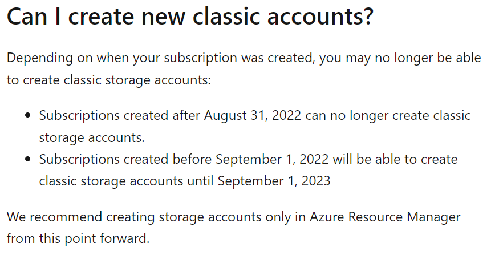
Task: Click the word 'accounts?' in heading
Action: coord(320,17)
